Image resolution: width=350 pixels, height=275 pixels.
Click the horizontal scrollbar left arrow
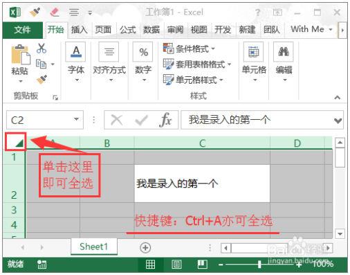(x=226, y=248)
